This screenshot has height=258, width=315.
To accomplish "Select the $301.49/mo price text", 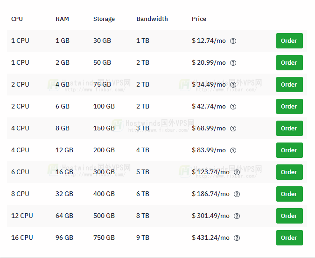I will 210,216.
